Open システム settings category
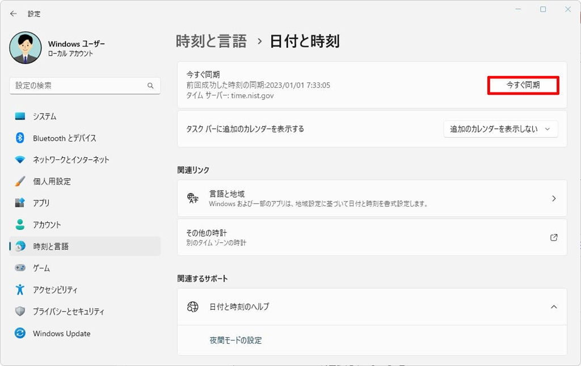The width and height of the screenshot is (581, 366). (85, 116)
